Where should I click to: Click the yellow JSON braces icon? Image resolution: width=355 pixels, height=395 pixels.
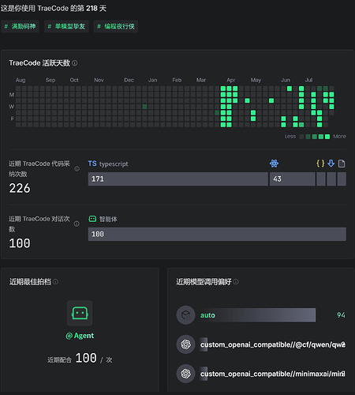[320, 164]
